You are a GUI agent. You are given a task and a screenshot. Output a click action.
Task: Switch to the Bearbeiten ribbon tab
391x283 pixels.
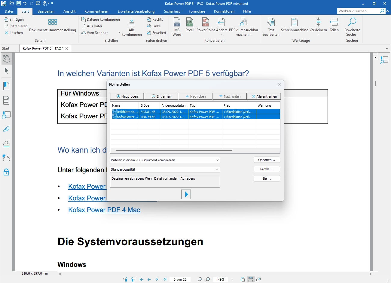(46, 11)
